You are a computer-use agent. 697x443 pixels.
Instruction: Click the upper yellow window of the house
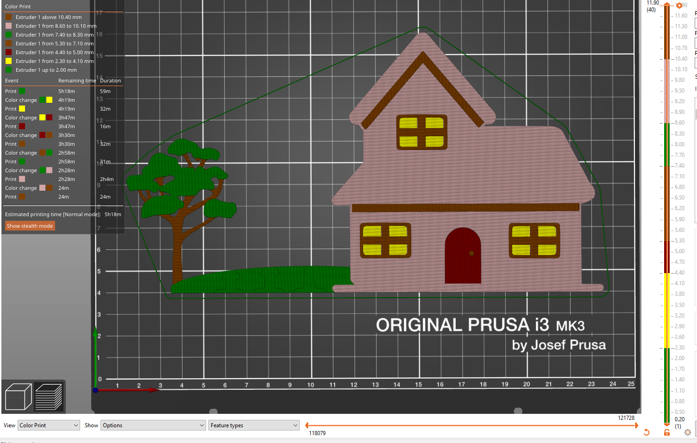point(421,132)
